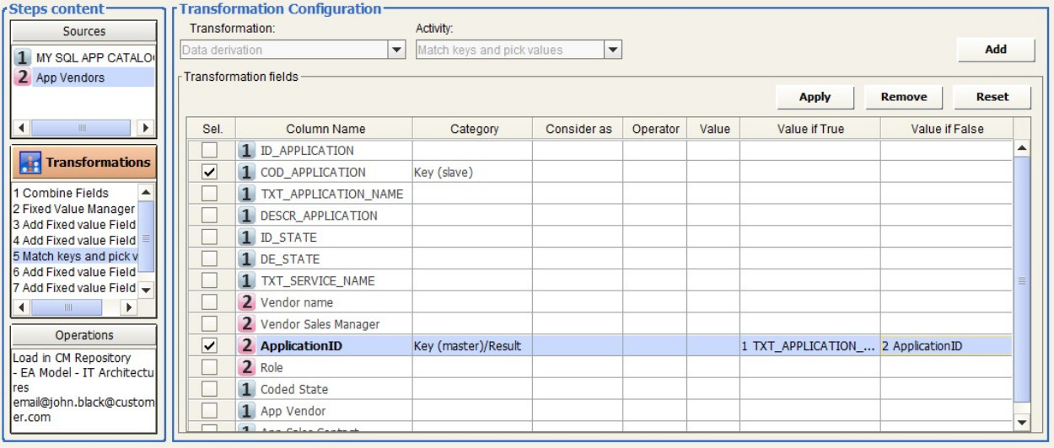Click the Operations panel header
This screenshot has height=448, width=1054.
pos(84,335)
